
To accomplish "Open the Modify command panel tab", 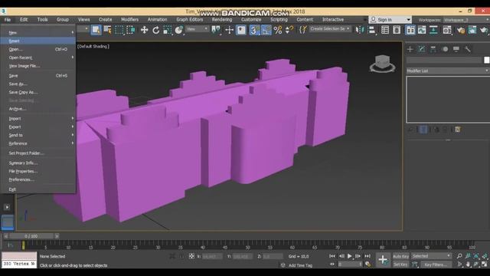I will (422, 49).
